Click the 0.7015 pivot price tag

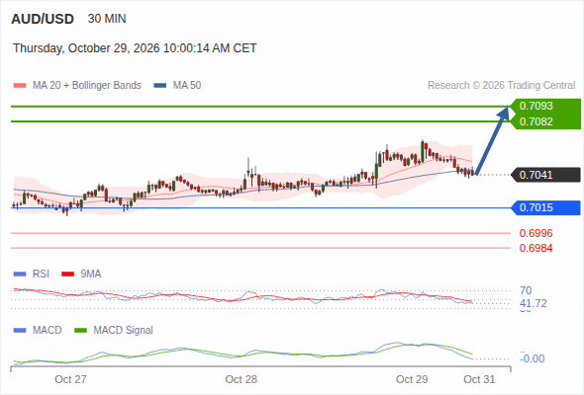pyautogui.click(x=545, y=207)
